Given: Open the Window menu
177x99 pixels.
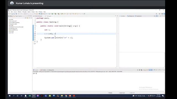Looking at the screenshot, I should 40,12.
